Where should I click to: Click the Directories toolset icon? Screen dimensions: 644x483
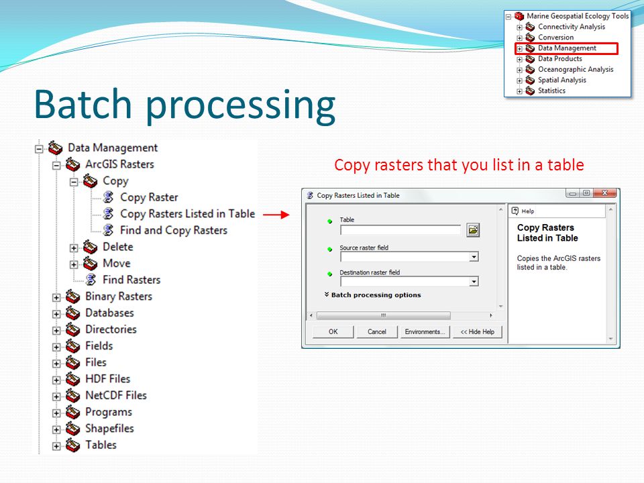[x=72, y=329]
